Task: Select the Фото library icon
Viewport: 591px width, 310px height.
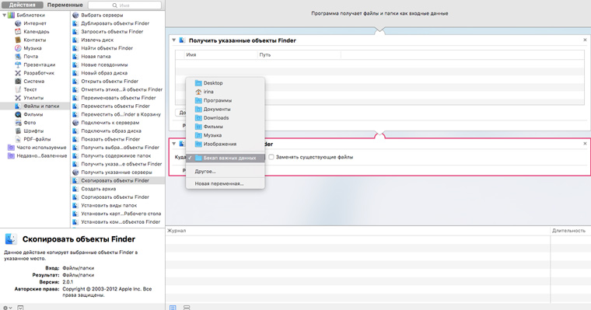Action: coord(18,123)
